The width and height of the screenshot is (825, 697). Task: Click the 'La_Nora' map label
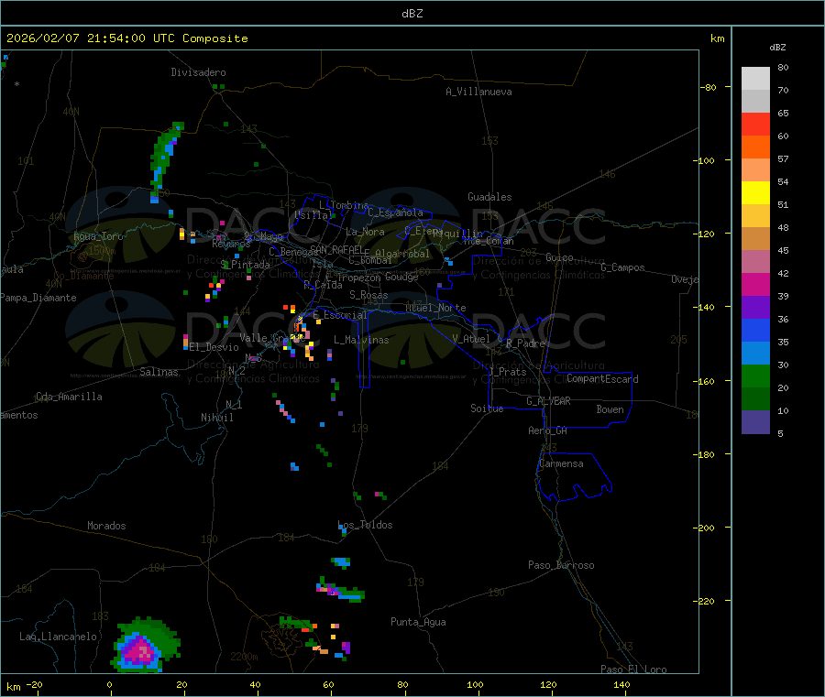pos(365,232)
